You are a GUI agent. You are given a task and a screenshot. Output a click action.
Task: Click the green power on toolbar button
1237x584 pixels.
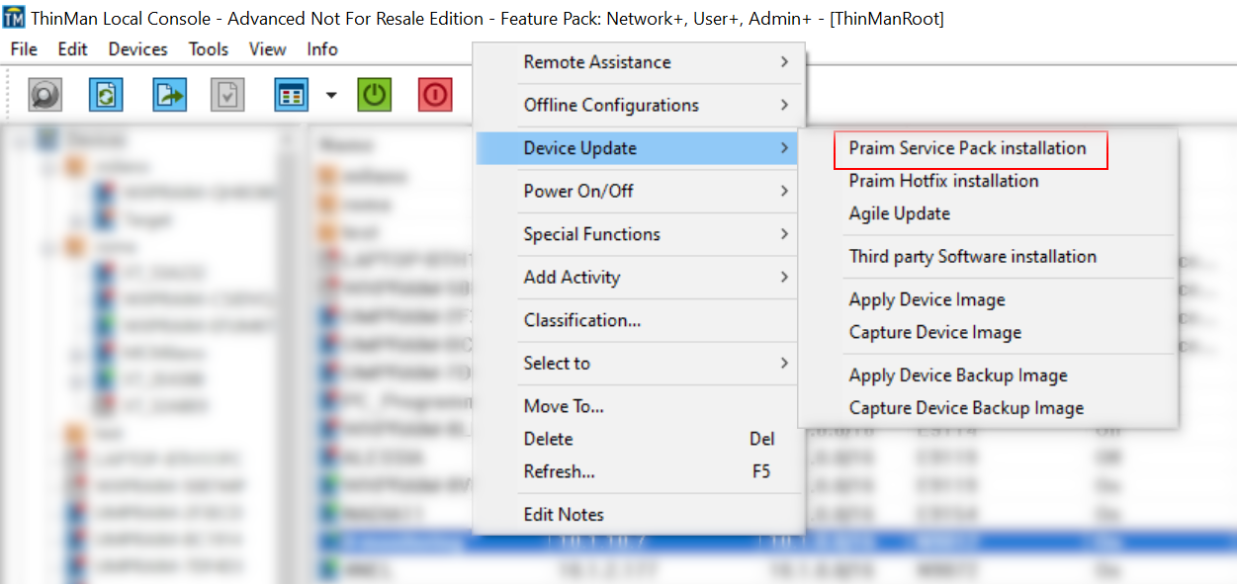pyautogui.click(x=374, y=95)
